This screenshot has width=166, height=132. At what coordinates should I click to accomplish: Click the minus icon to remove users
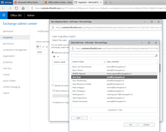click(x=58, y=56)
